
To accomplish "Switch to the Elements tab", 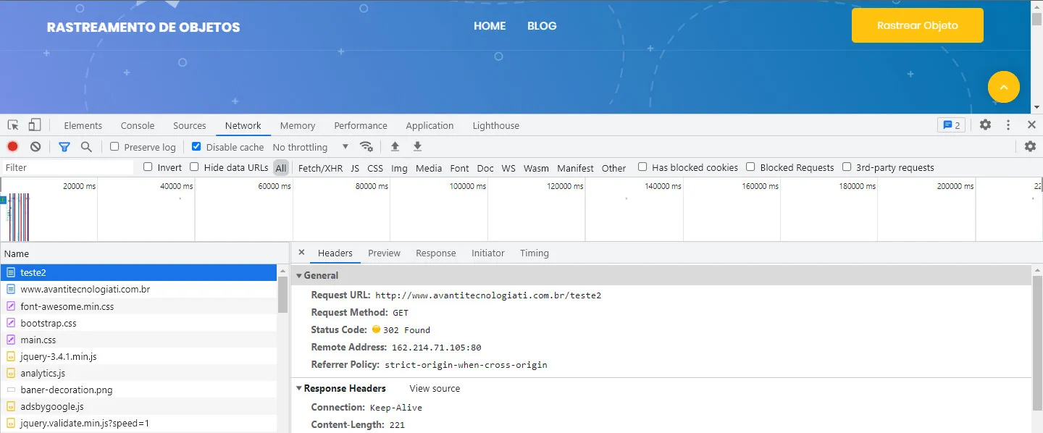I will click(x=83, y=125).
